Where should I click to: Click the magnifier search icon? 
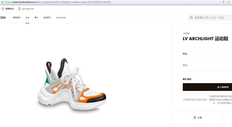pyautogui.click(x=191, y=18)
